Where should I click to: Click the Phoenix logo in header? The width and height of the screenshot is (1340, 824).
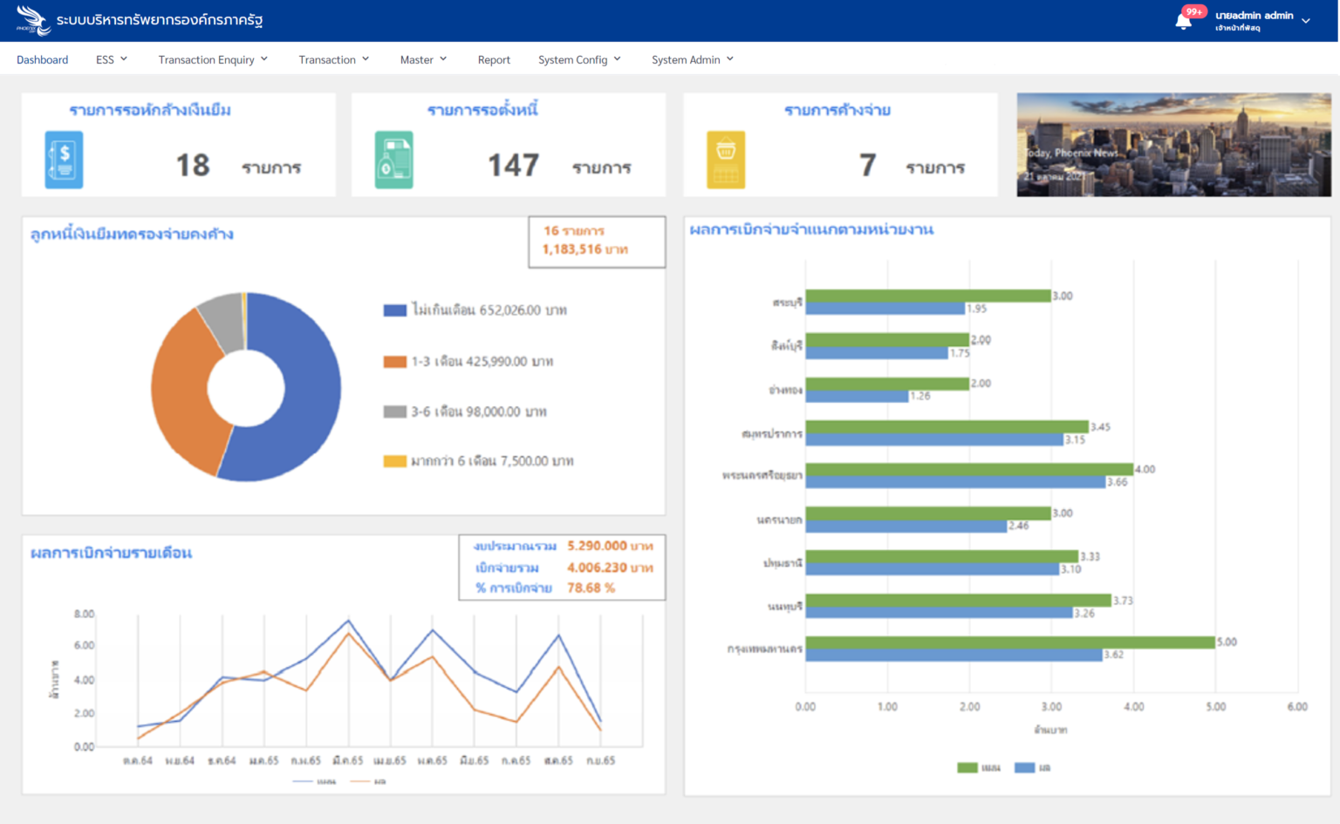click(x=33, y=19)
